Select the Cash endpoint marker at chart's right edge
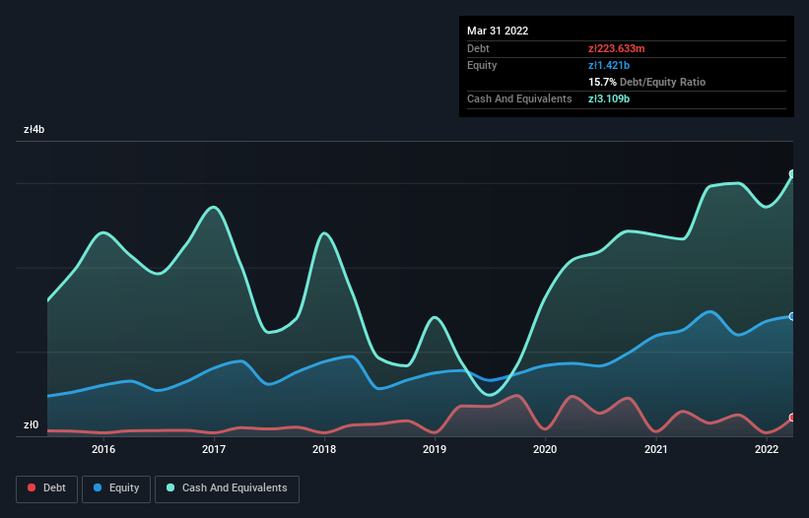The height and width of the screenshot is (518, 809). 792,174
